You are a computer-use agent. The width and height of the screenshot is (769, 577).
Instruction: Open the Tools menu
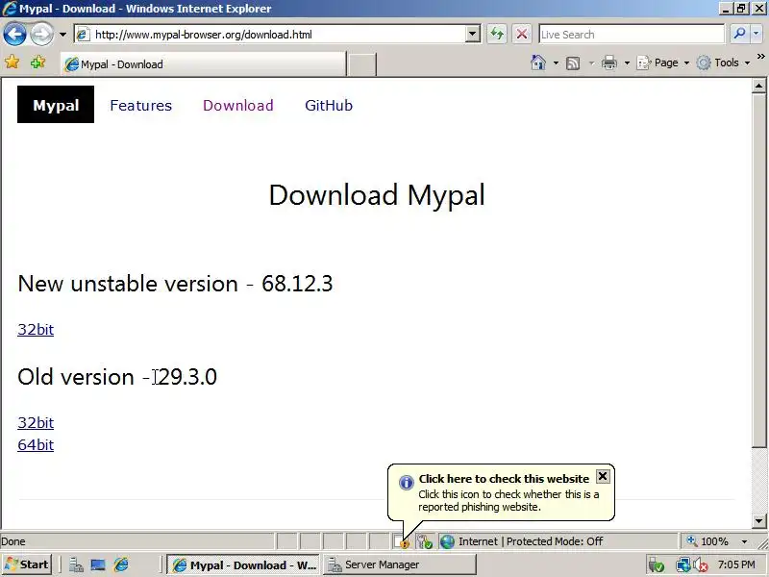point(724,63)
